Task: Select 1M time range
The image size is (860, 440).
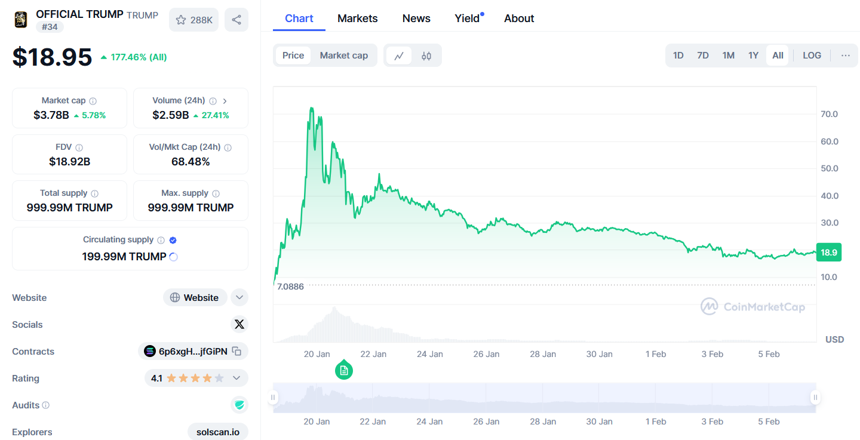Action: tap(729, 56)
